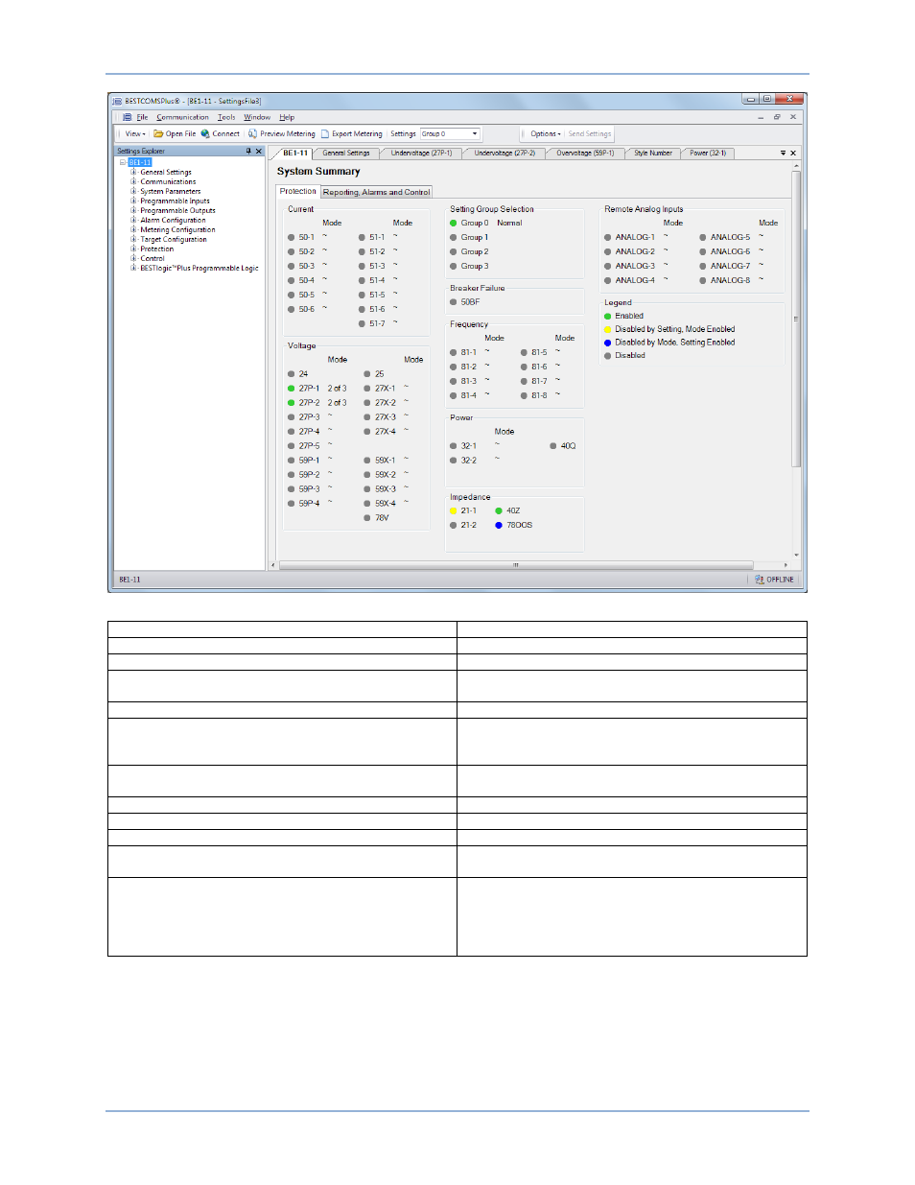Viewport: 915px width, 1185px height.
Task: Open the Help menu
Action: click(287, 117)
